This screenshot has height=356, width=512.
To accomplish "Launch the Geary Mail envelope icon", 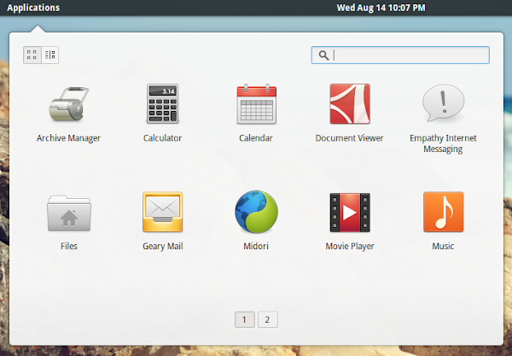I will (163, 212).
